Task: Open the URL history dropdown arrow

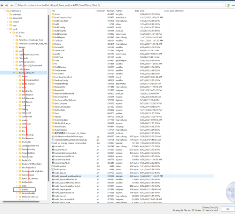Action: click(x=224, y=5)
